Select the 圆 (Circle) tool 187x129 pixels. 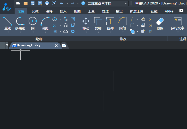(33, 23)
